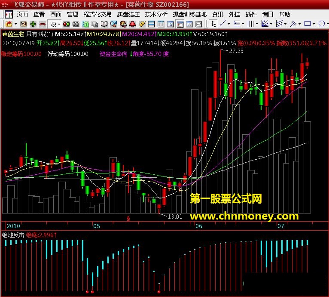
Task: Open the 资讯 menu
Action: pyautogui.click(x=218, y=14)
